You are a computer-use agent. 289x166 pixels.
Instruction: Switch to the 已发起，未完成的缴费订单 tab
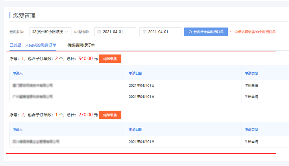(x=33, y=45)
